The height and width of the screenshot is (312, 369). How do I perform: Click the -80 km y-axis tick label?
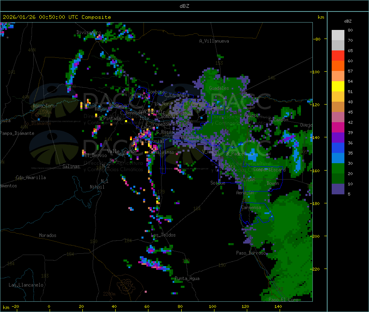click(317, 39)
